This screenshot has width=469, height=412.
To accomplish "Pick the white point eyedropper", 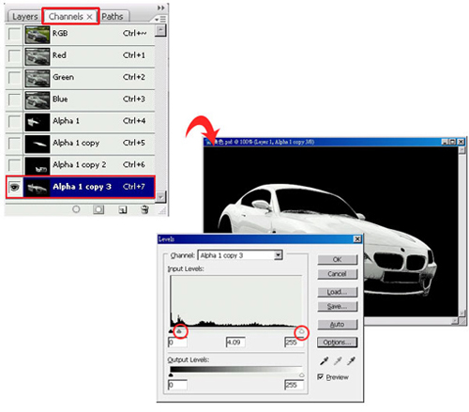I will coord(352,361).
